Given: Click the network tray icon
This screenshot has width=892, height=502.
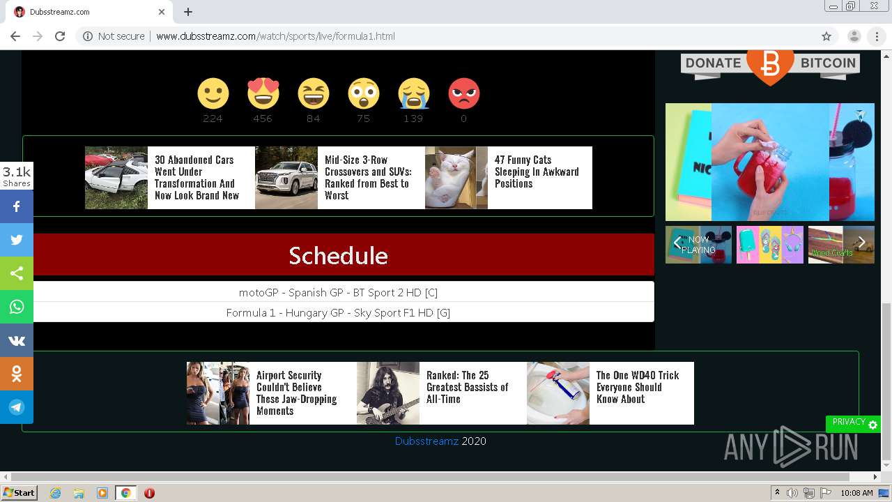Looking at the screenshot, I should click(x=808, y=493).
